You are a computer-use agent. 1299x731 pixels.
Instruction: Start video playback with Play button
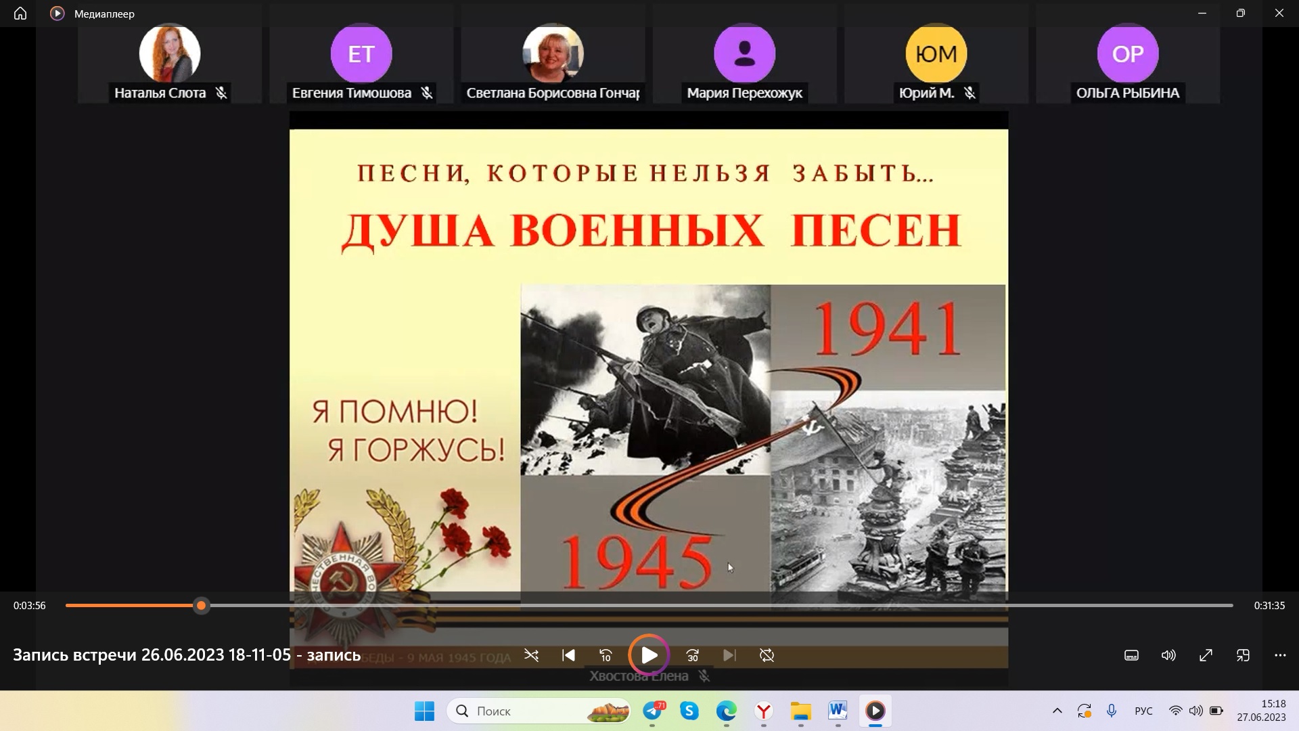[x=649, y=655]
